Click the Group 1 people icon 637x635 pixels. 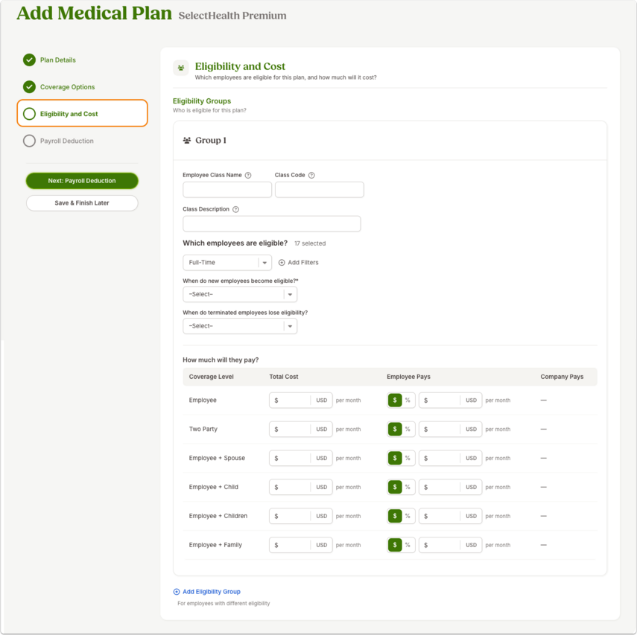pyautogui.click(x=187, y=141)
